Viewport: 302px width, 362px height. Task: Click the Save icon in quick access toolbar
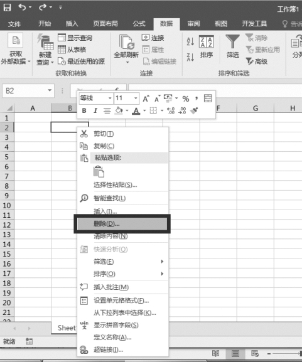7,8
